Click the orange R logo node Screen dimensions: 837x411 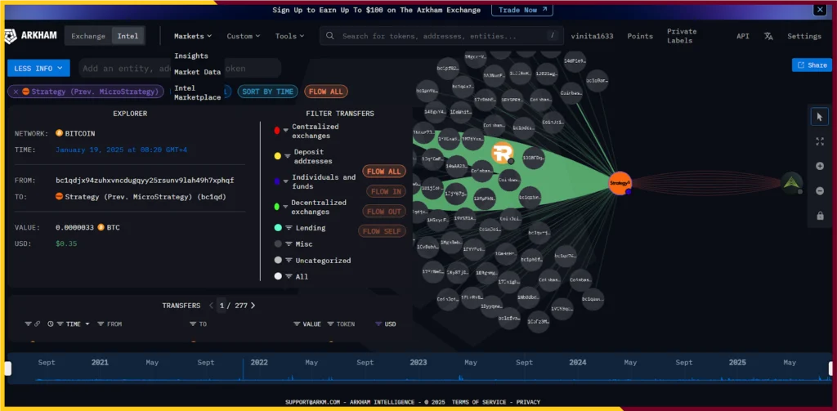503,153
